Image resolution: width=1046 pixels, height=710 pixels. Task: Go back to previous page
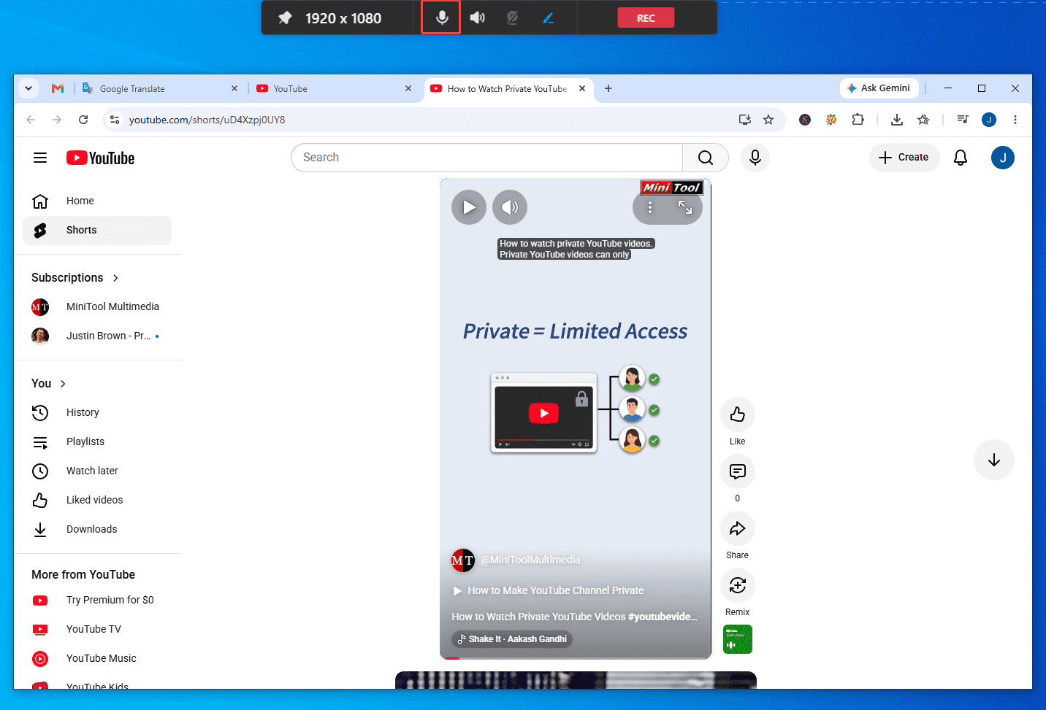(31, 120)
